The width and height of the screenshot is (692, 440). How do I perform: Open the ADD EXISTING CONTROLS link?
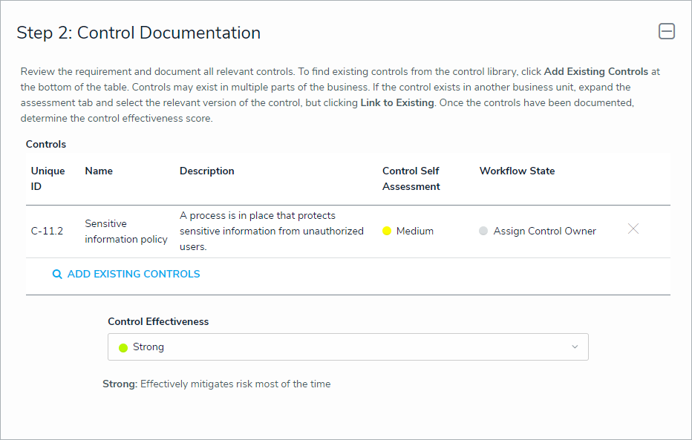click(x=134, y=275)
